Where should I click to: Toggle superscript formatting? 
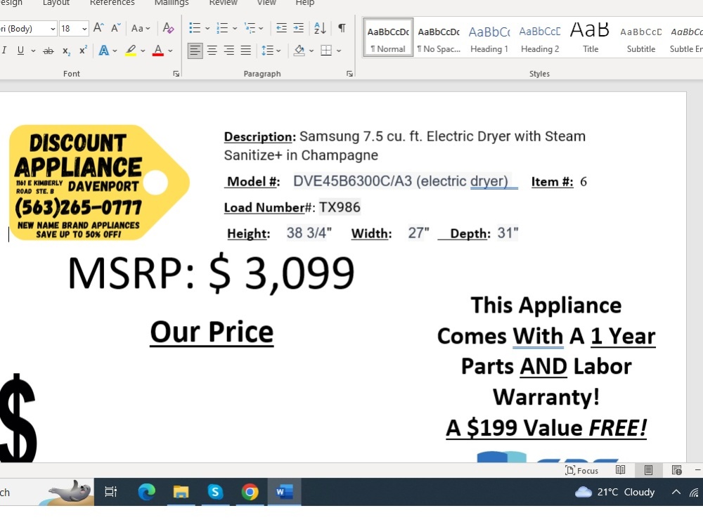tap(83, 51)
